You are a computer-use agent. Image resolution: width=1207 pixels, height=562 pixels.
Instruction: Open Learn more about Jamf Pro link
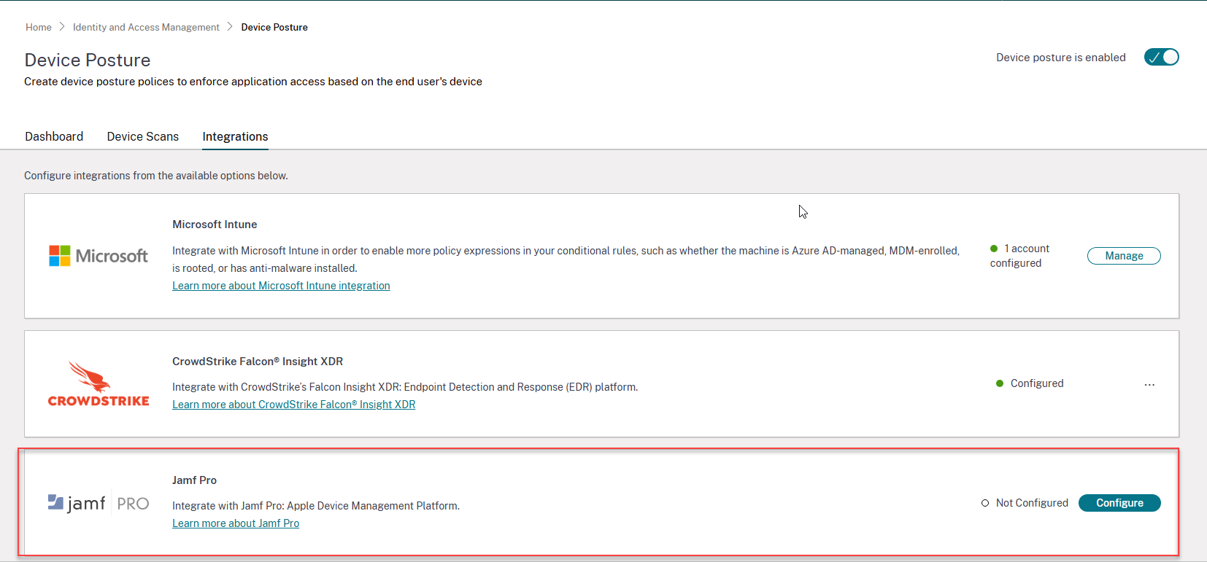click(236, 523)
